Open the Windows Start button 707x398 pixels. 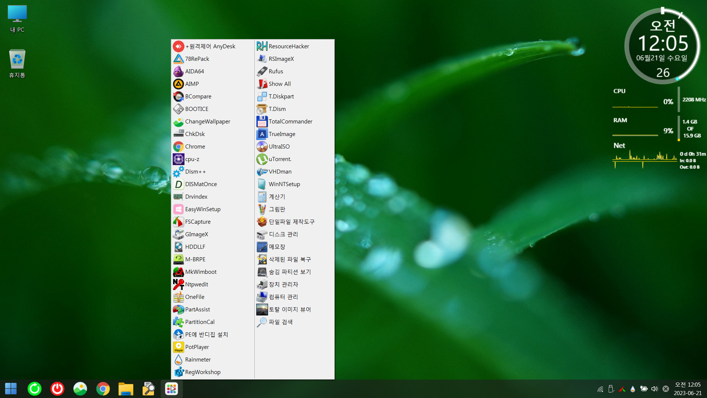(11, 389)
